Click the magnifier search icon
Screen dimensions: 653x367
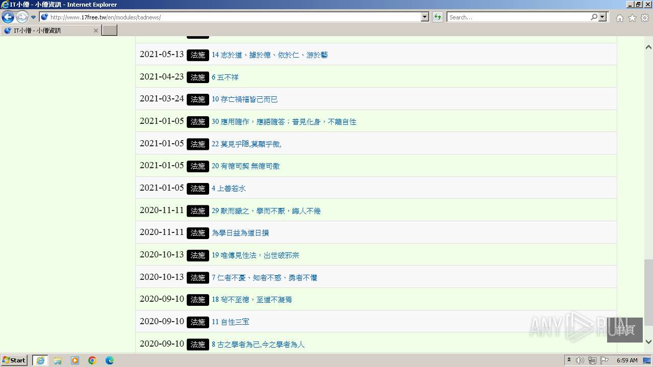pos(594,17)
